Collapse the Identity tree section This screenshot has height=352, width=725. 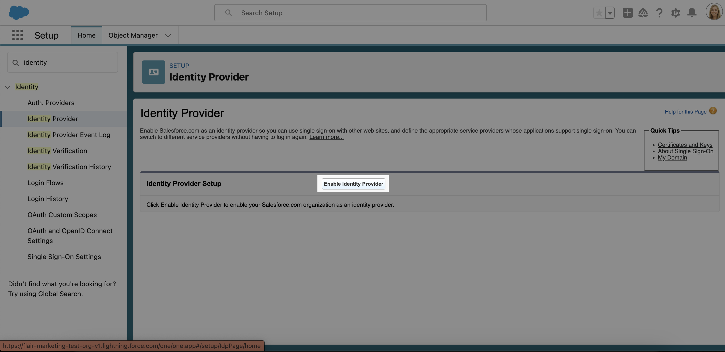tap(8, 87)
